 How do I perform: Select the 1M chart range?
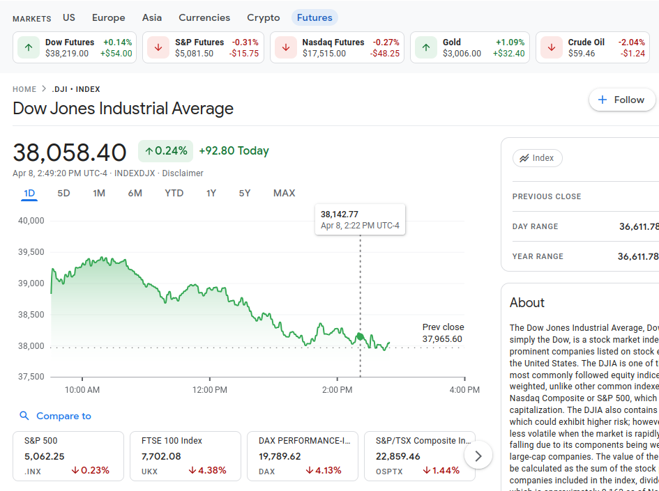click(99, 194)
